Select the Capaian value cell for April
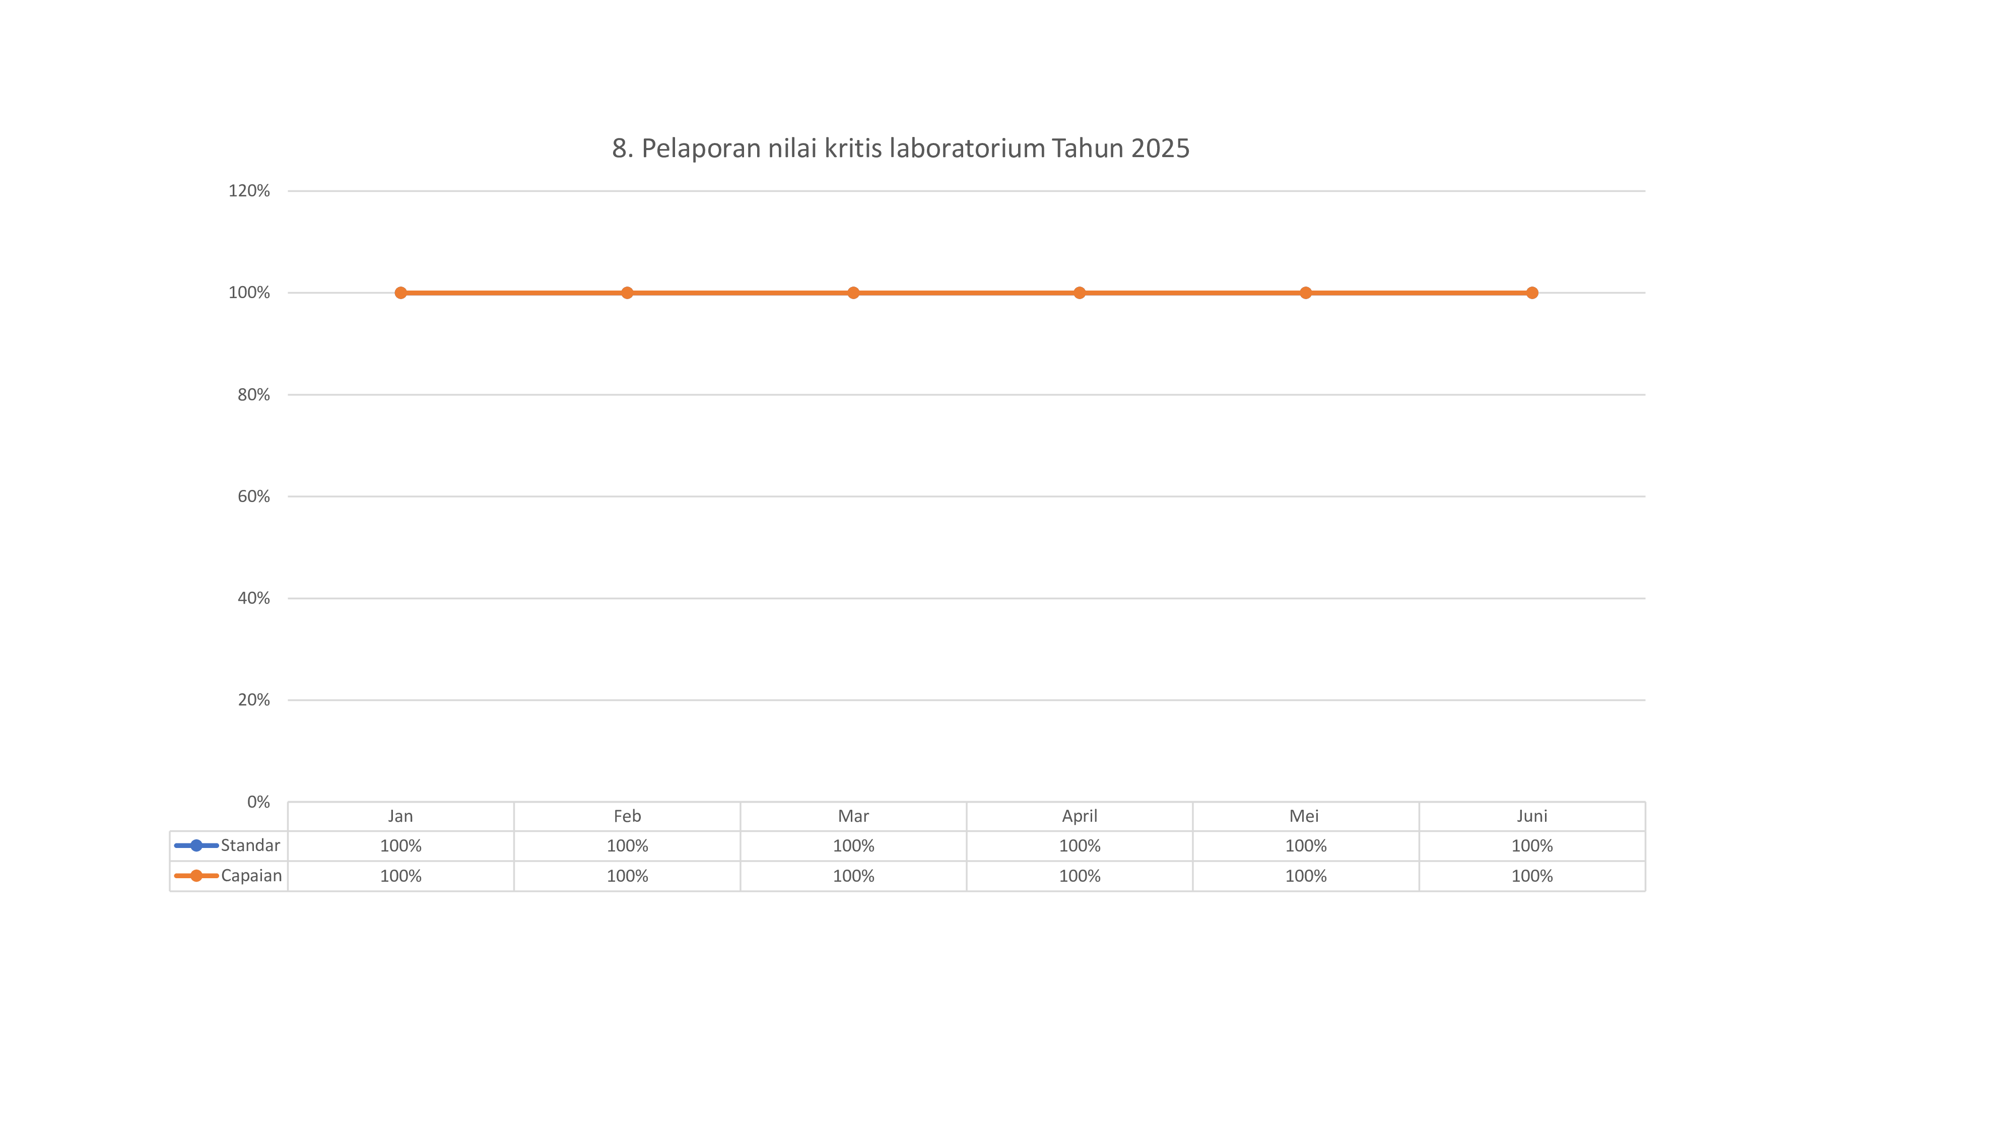The image size is (2015, 1133). (x=1080, y=877)
